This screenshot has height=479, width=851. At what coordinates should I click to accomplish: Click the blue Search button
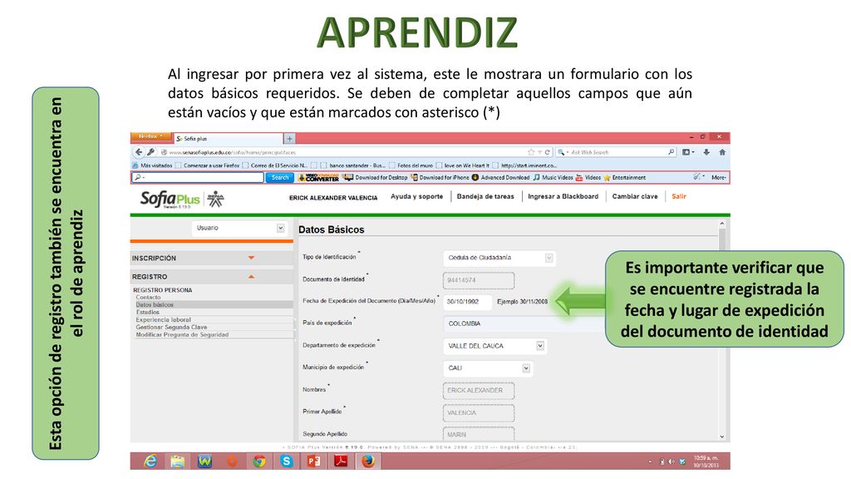[x=280, y=178]
